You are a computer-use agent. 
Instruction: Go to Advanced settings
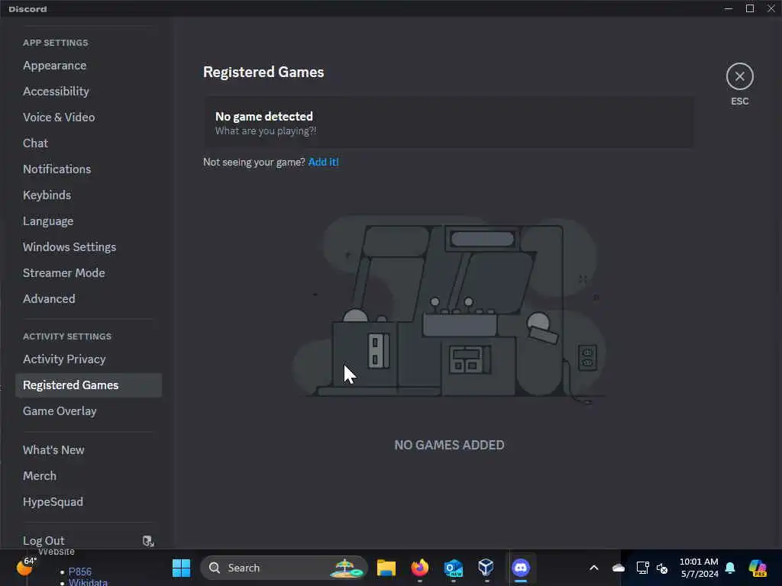pos(49,298)
